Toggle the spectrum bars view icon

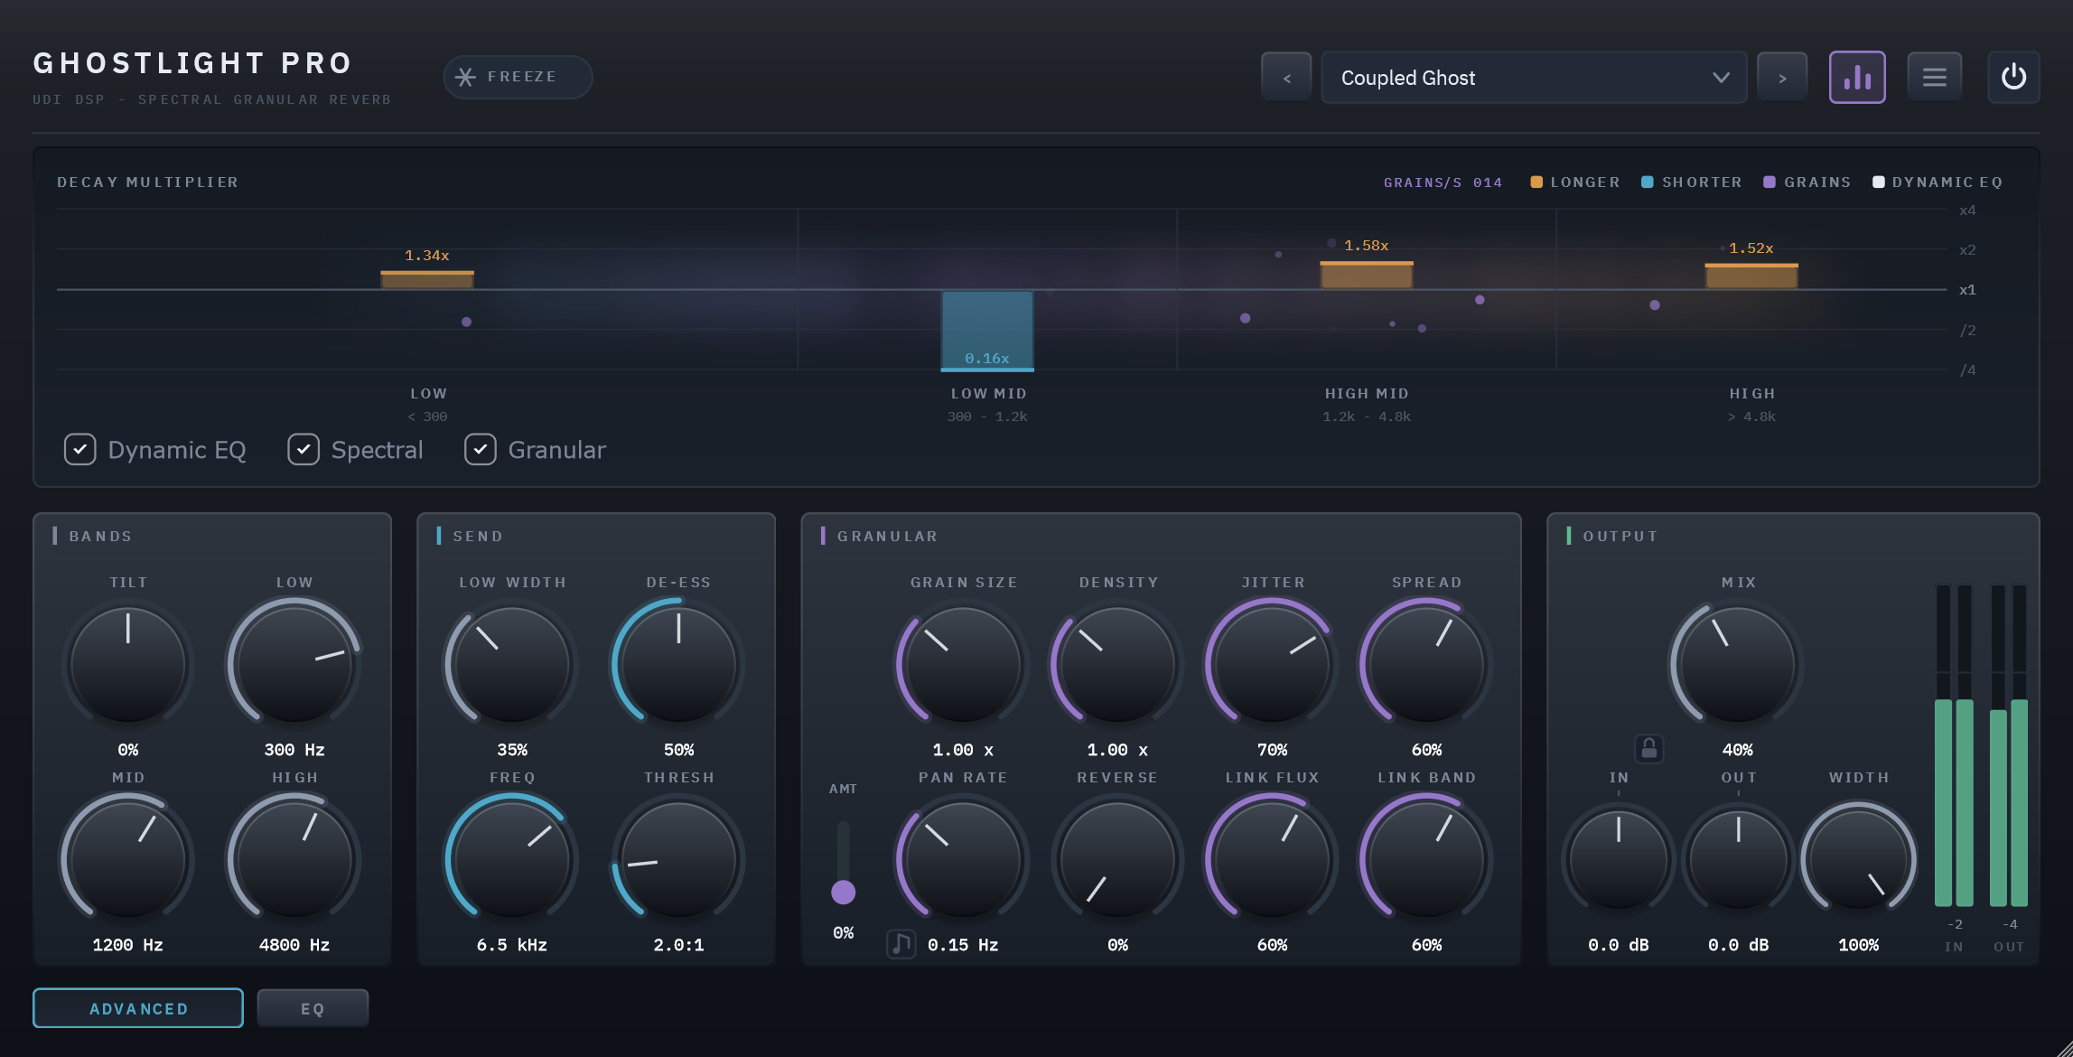[1857, 78]
